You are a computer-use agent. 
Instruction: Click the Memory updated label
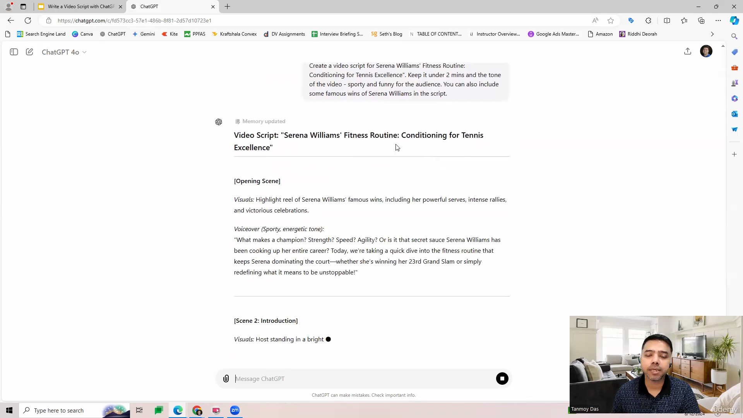[x=264, y=121]
